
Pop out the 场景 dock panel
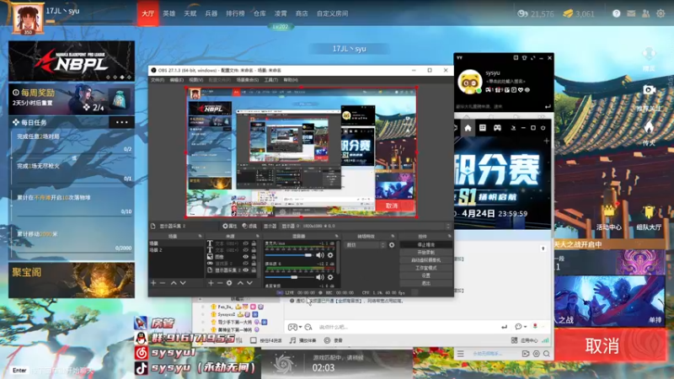(x=200, y=237)
